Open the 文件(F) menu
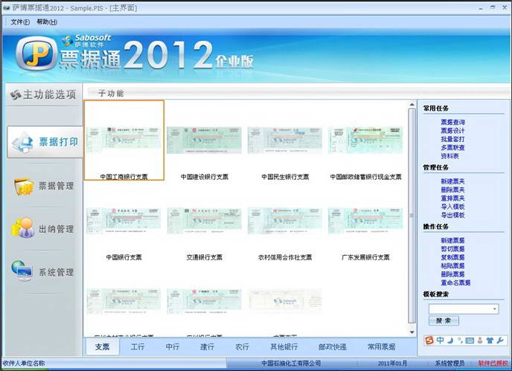This screenshot has height=371, width=512. 20,22
